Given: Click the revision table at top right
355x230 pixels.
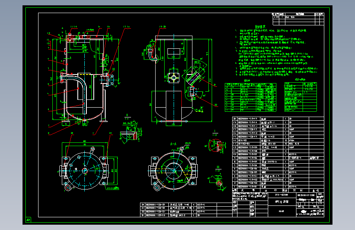Looking at the screenshot, I should pos(298,19).
